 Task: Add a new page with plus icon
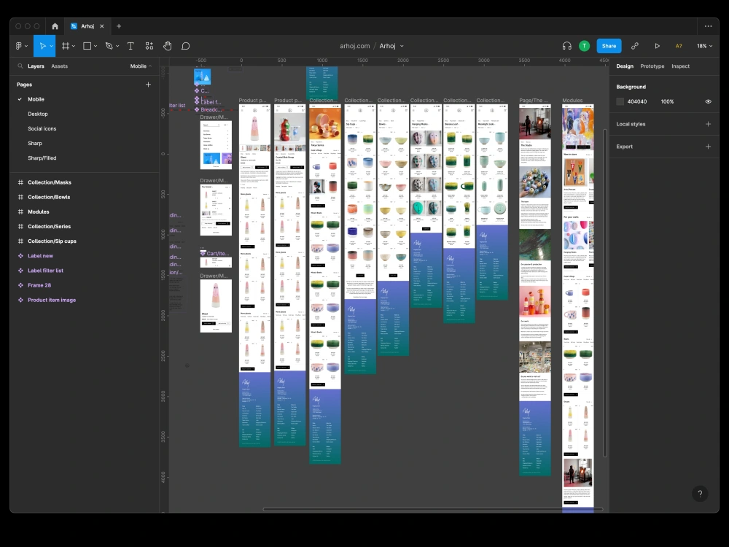tap(148, 84)
